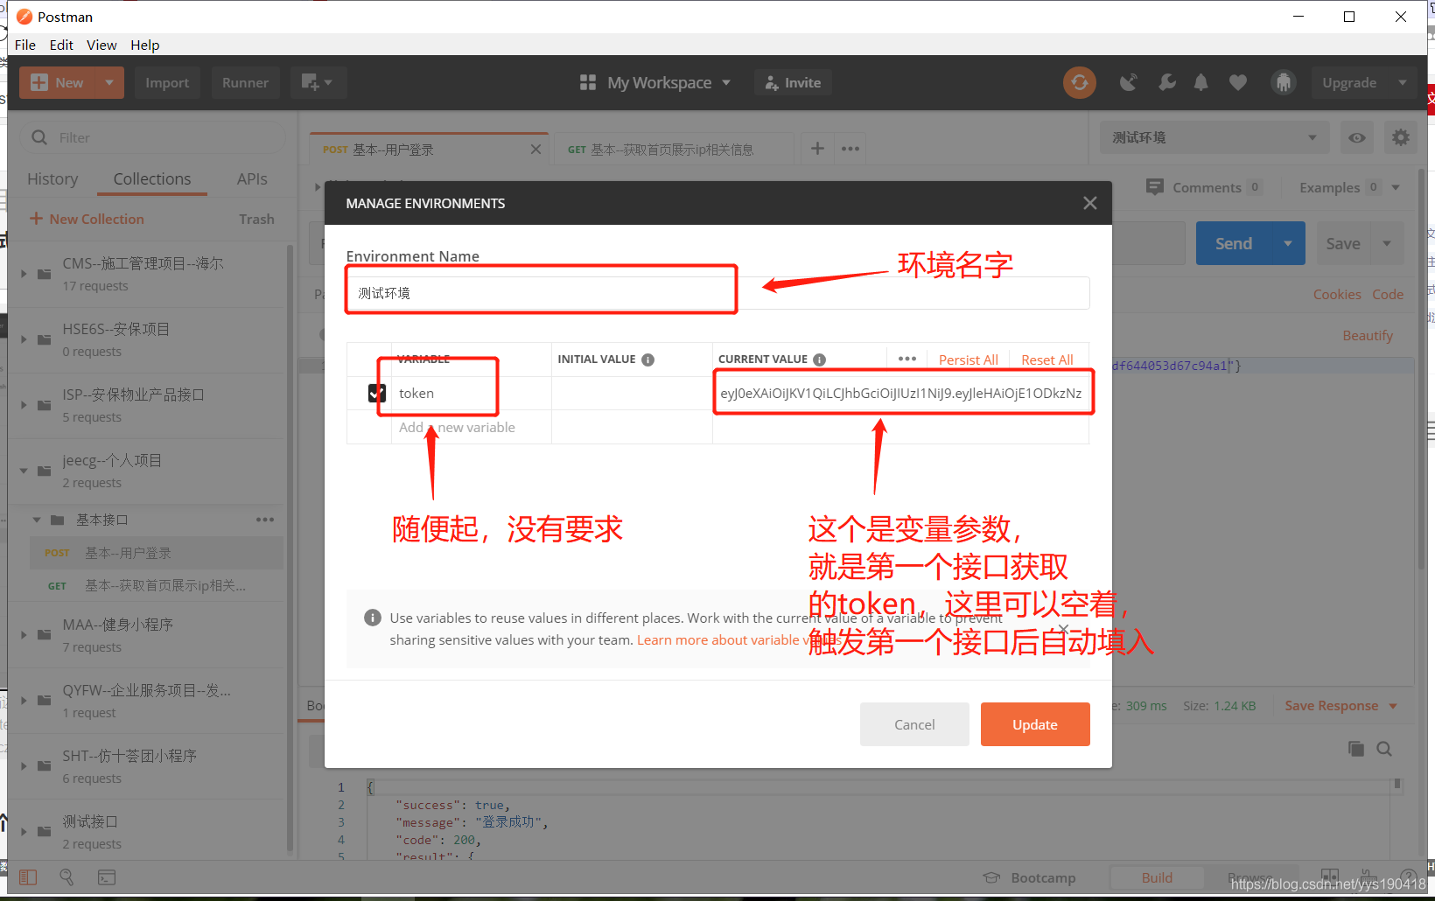Click the new window icon button
This screenshot has height=901, width=1435.
pyautogui.click(x=318, y=82)
